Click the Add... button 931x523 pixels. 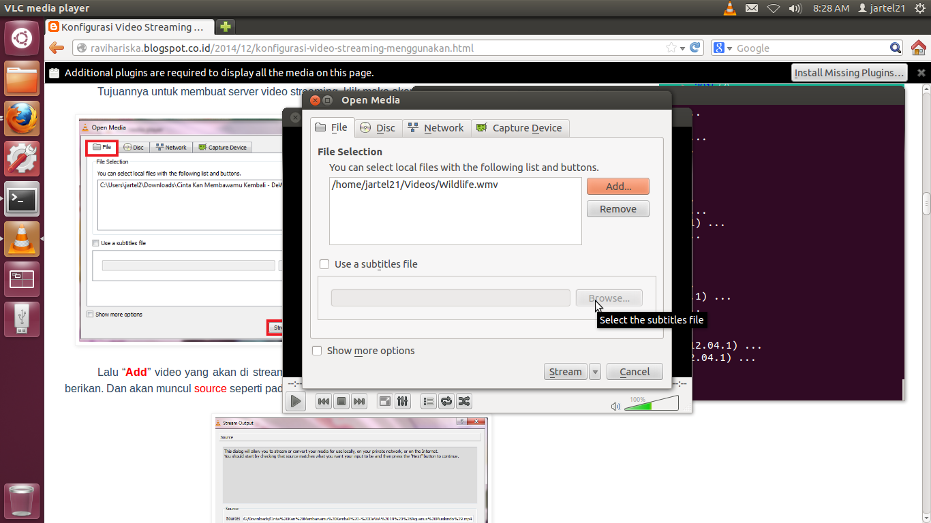(x=618, y=186)
